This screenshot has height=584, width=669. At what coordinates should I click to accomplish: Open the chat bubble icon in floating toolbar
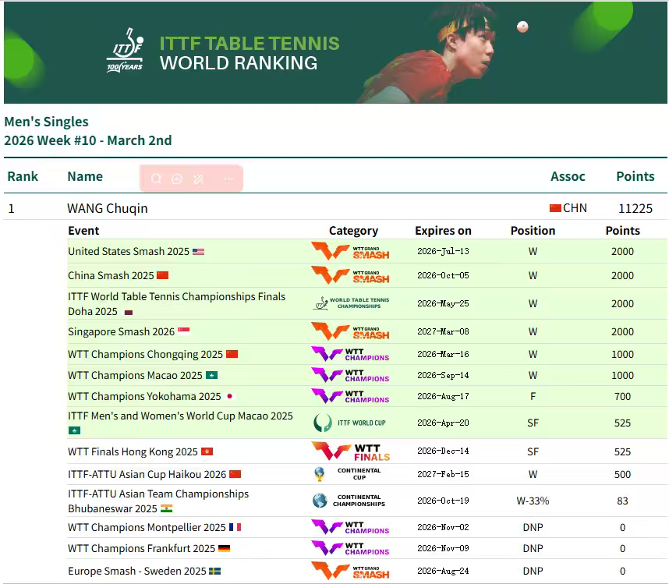177,179
